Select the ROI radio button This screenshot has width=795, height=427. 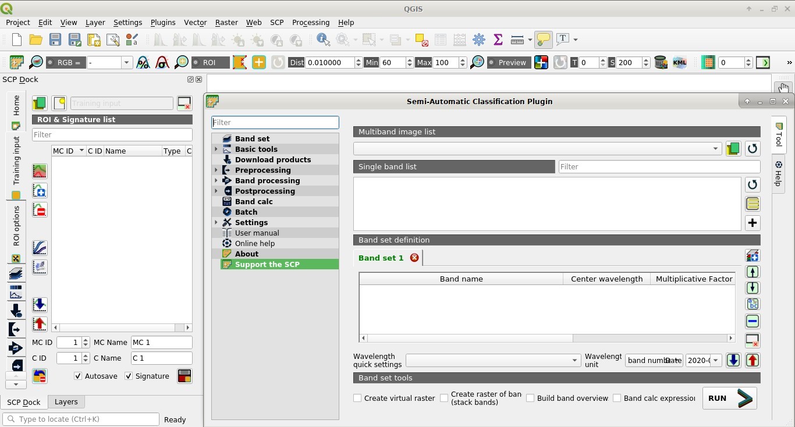point(196,62)
